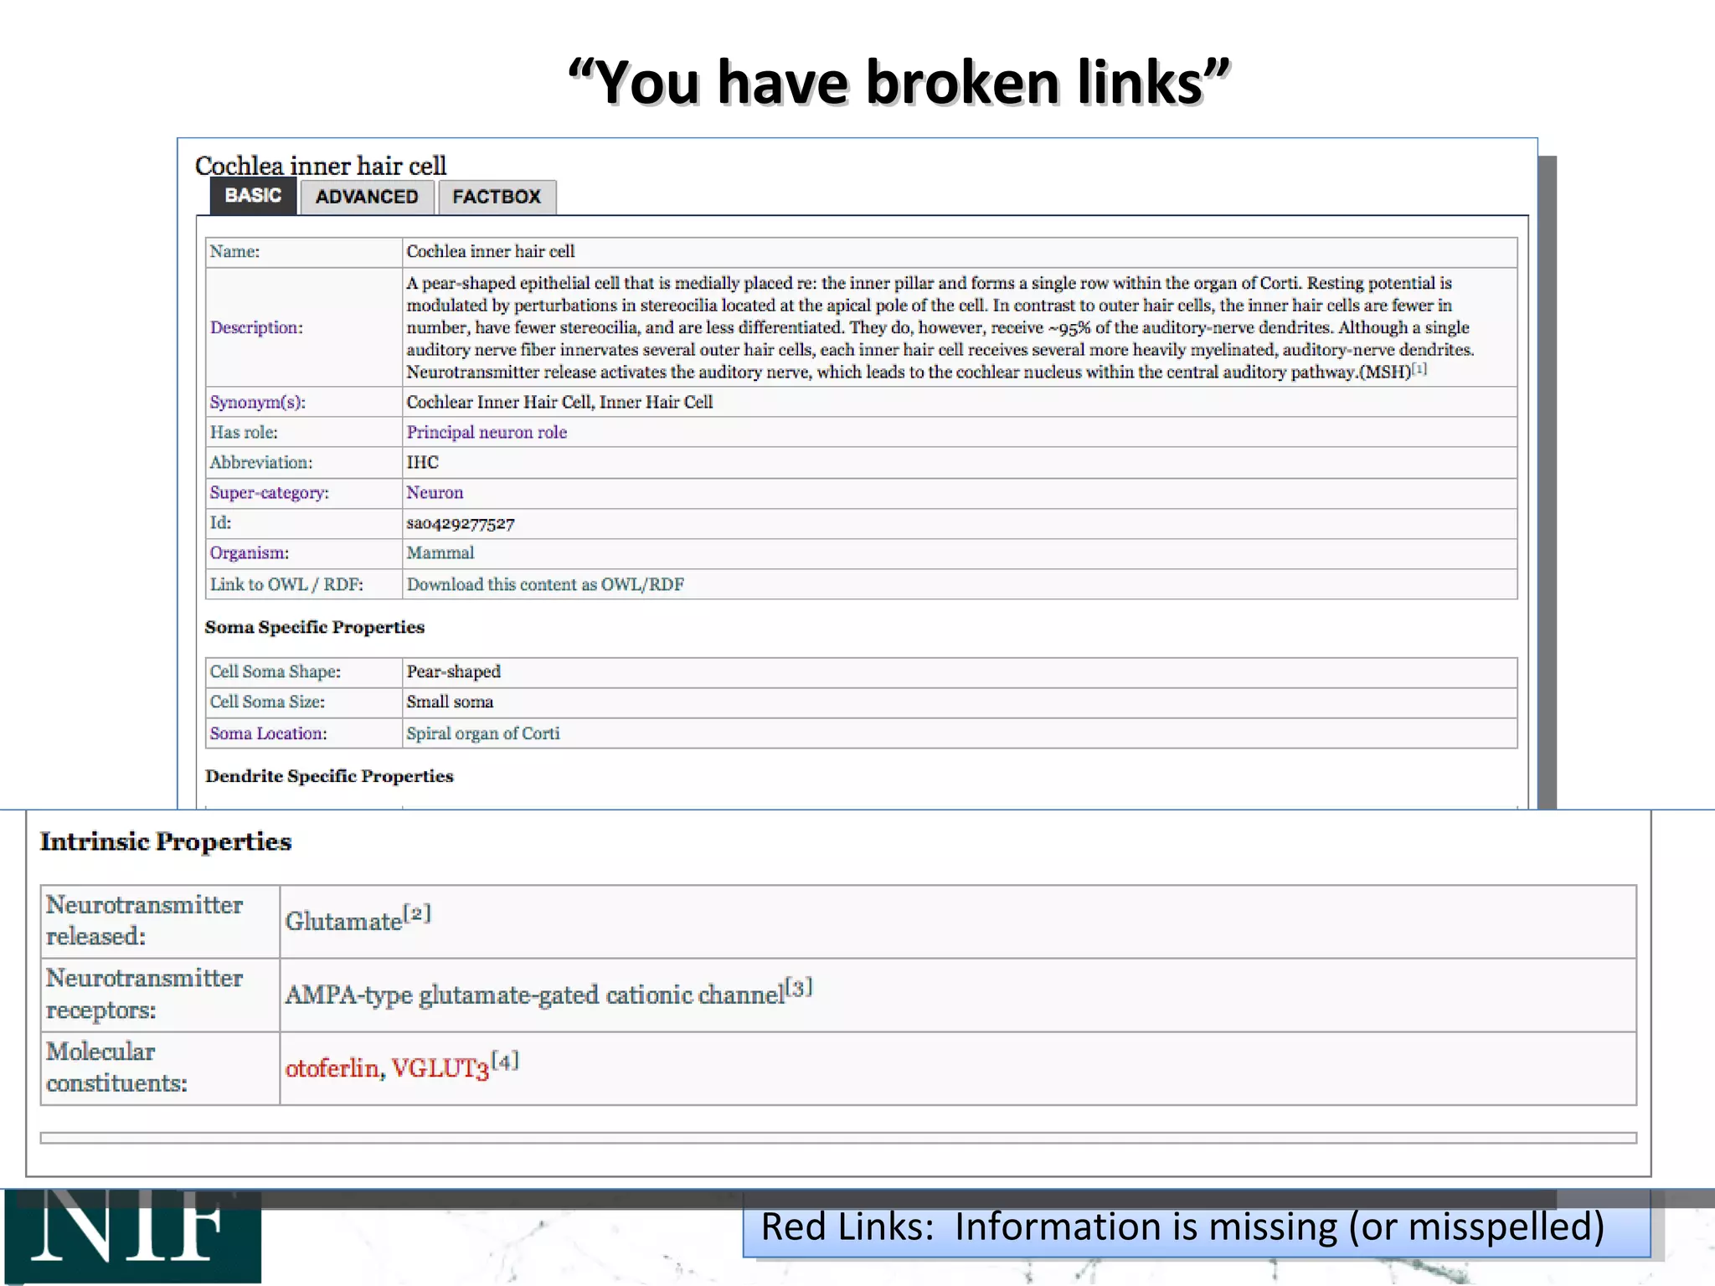
Task: Click the Molecular constituents label
Action: point(116,1067)
